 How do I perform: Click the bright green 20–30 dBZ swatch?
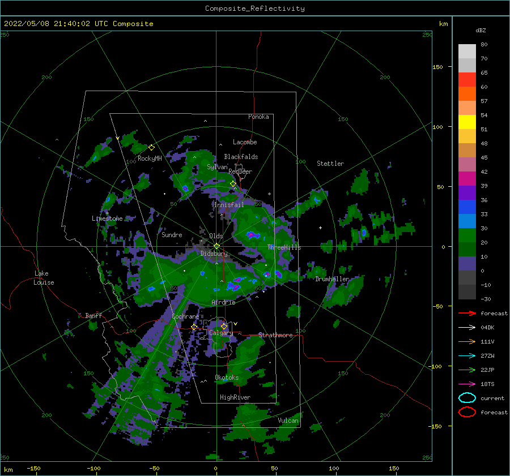[467, 235]
